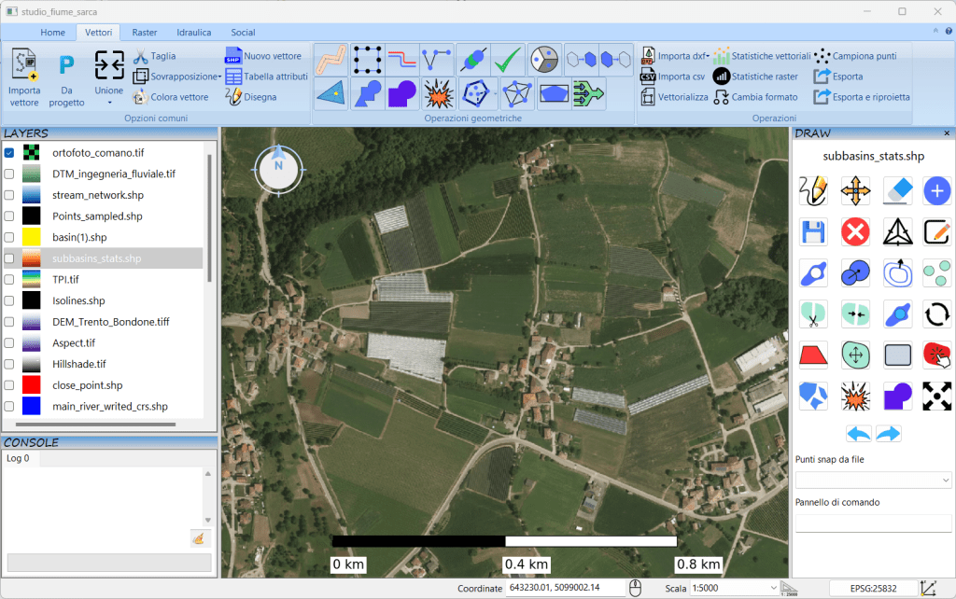956x599 pixels.
Task: Click the undo blue arrow
Action: [859, 434]
